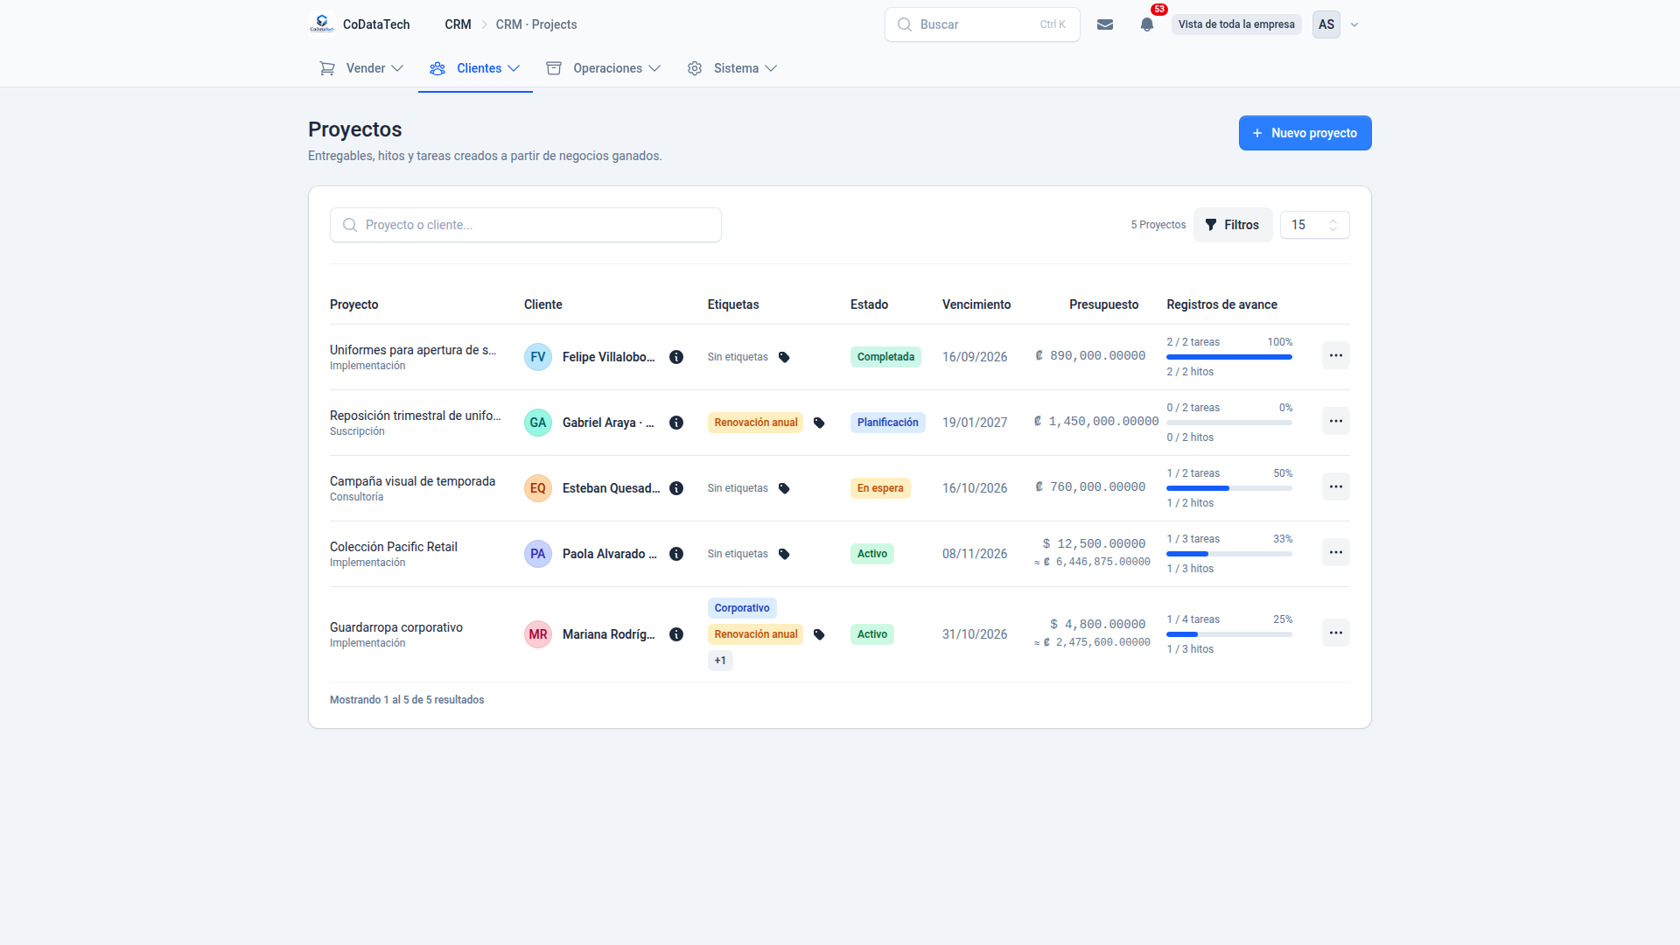Screen dimensions: 1680x945
Task: Show the +1 hidden tags
Action: click(x=720, y=661)
